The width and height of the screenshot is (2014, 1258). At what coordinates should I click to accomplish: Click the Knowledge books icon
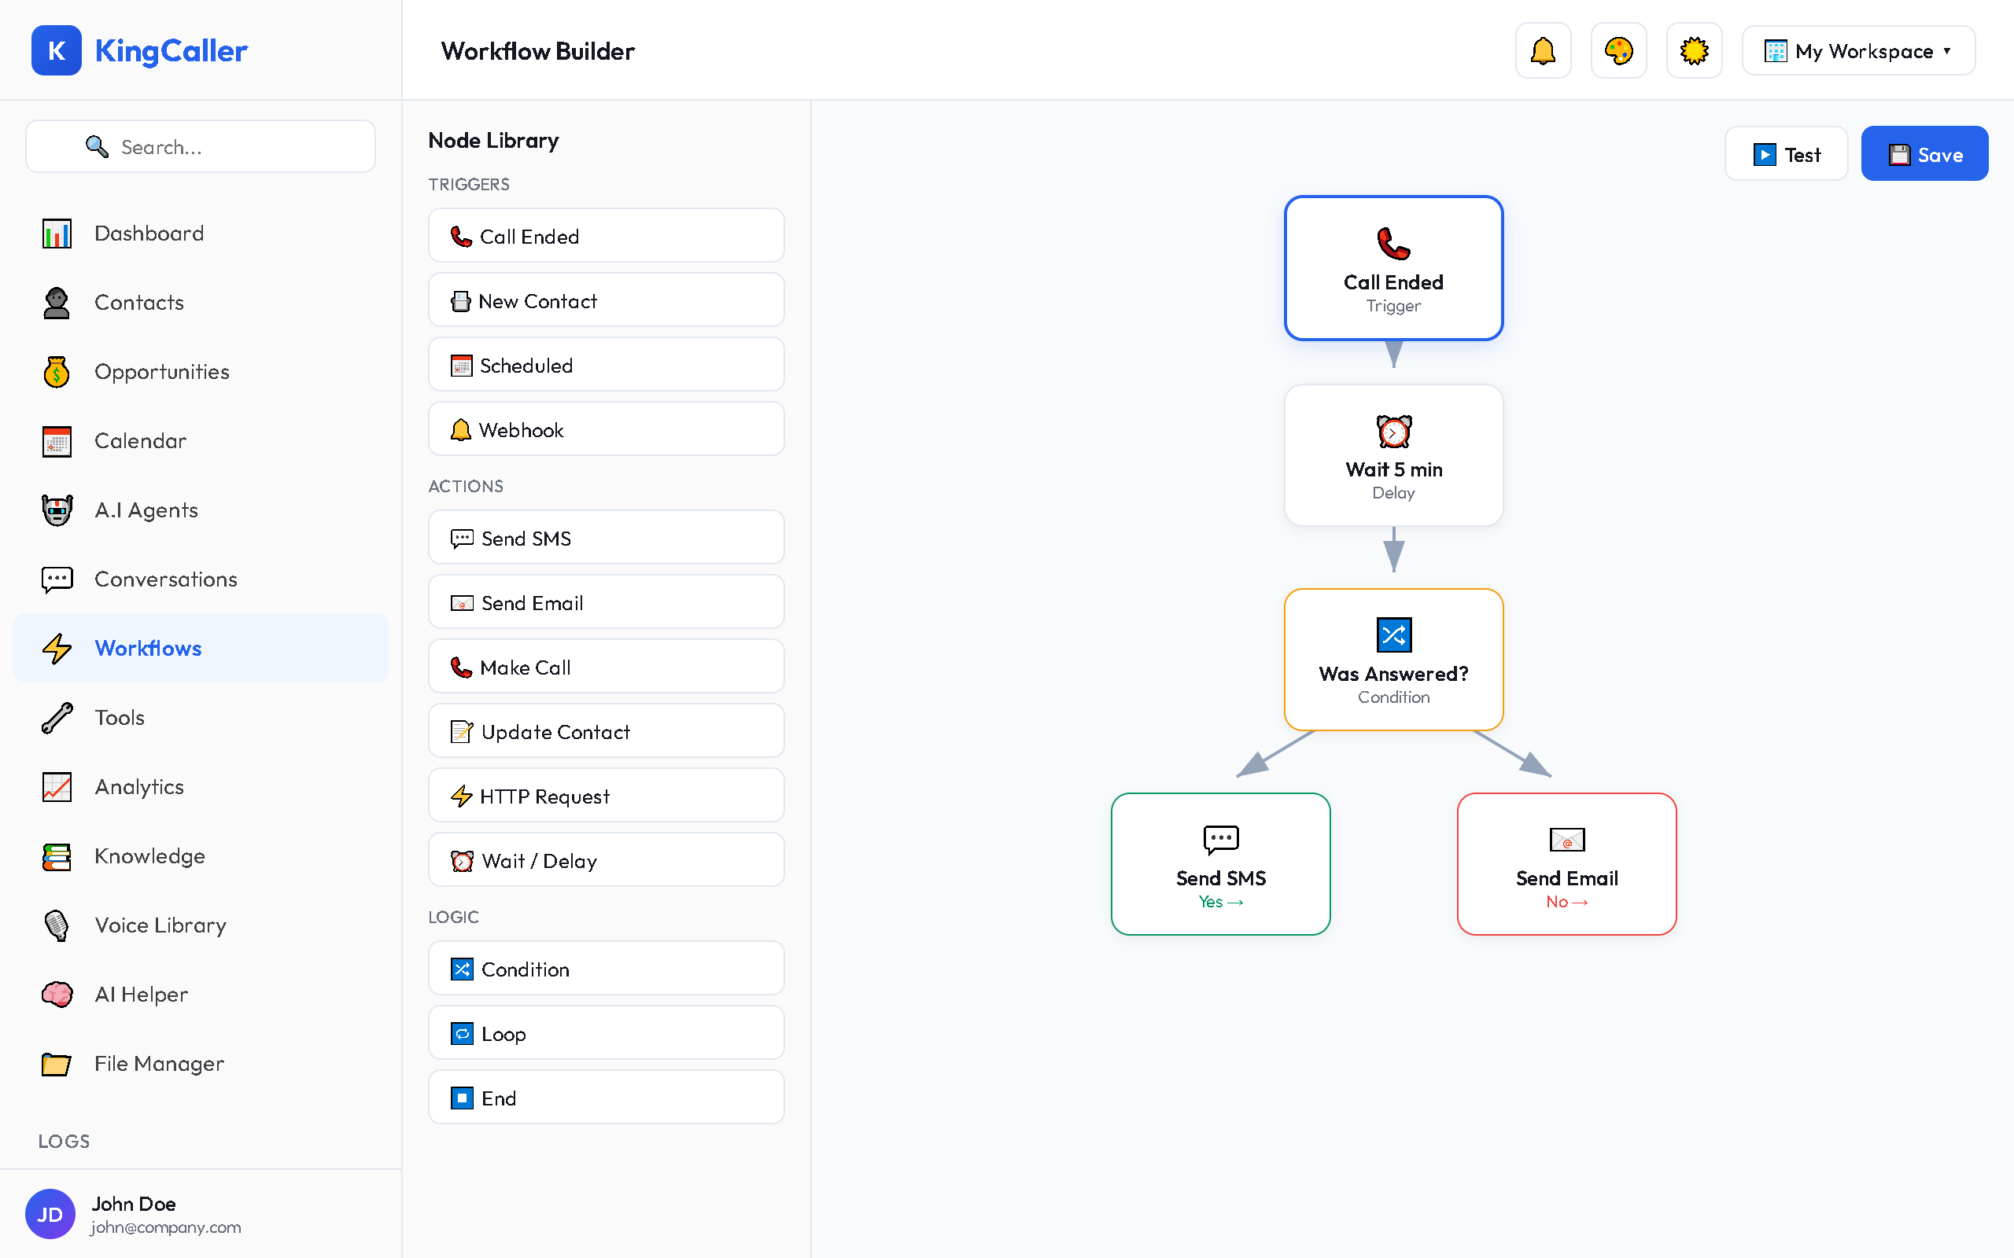(56, 855)
